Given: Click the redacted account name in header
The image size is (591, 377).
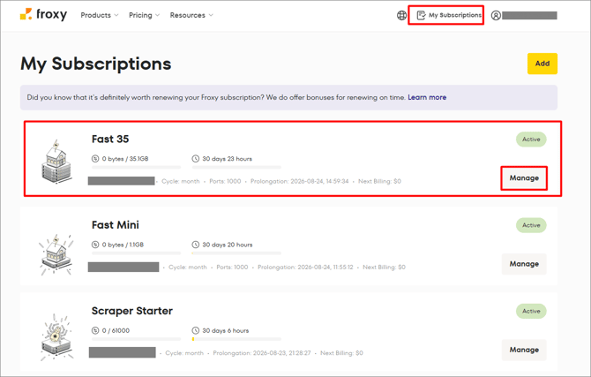Looking at the screenshot, I should pyautogui.click(x=529, y=16).
